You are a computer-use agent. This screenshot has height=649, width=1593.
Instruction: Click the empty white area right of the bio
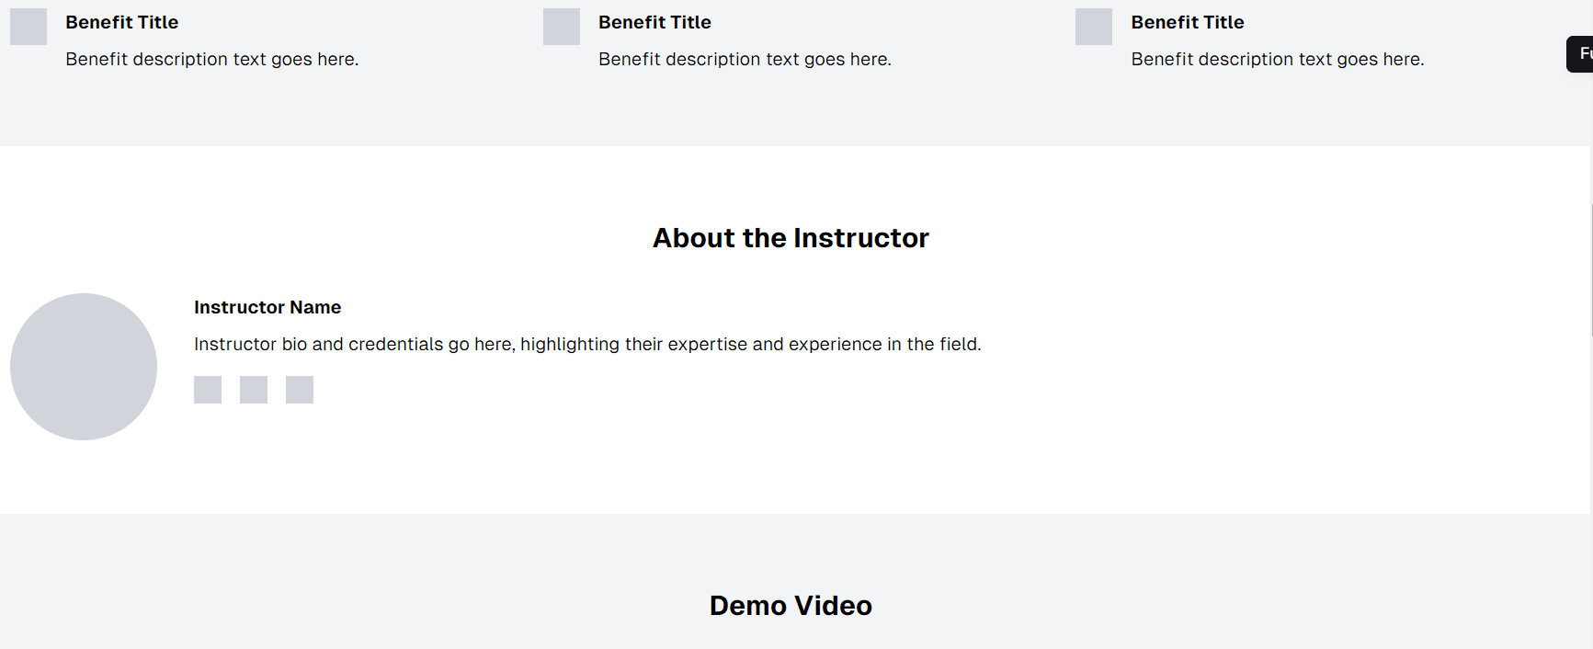[1287, 368]
